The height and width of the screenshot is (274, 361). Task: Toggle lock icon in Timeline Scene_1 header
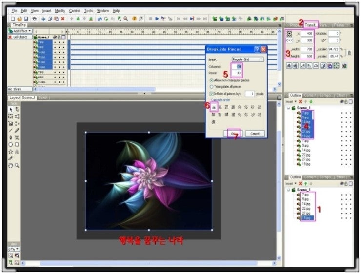59,37
